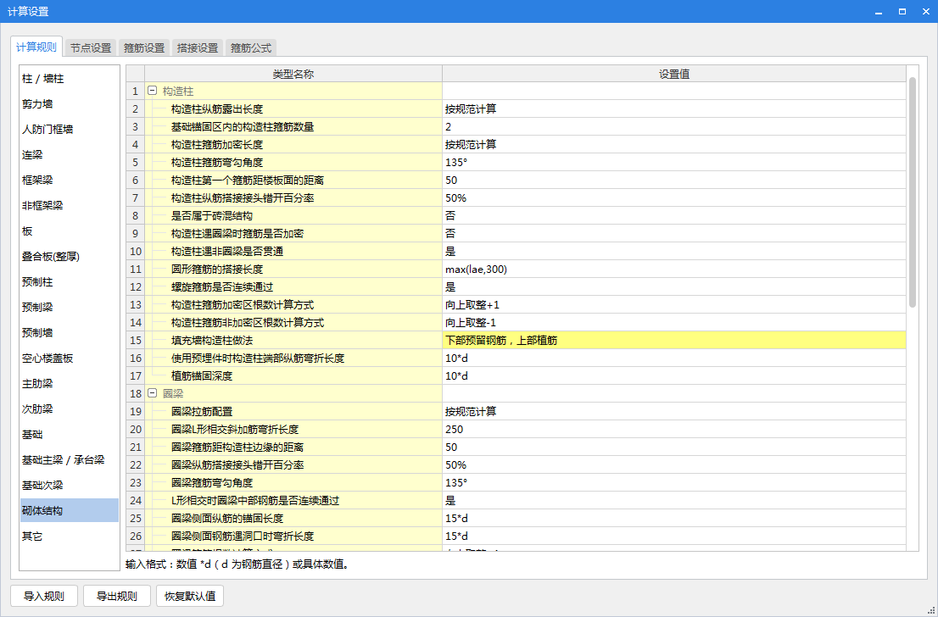Viewport: 938px width, 617px height.
Task: Select 柱 / 墙柱 in the category list
Action: pyautogui.click(x=70, y=79)
